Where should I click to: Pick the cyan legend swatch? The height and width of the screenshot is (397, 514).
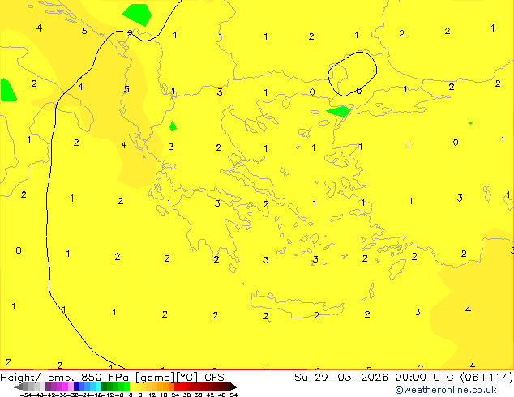98,386
